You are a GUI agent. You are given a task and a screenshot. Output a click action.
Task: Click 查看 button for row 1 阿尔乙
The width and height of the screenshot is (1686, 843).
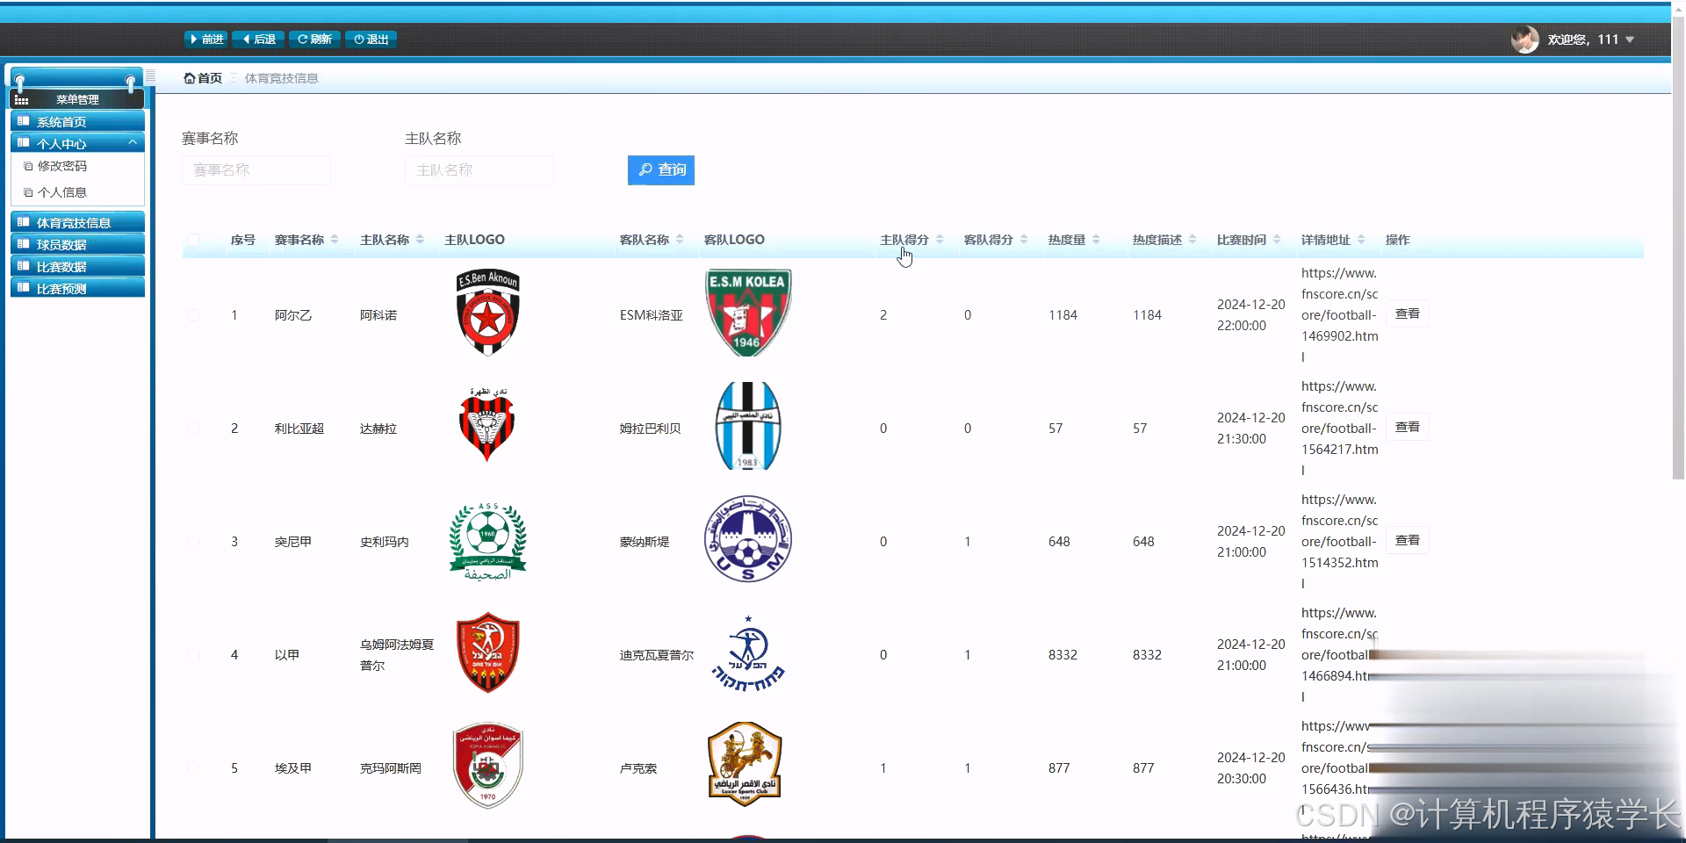click(1408, 314)
